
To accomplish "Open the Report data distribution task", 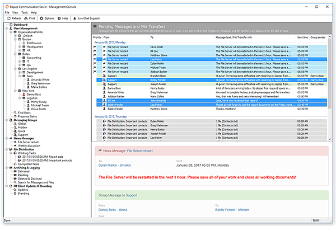I will tap(43, 157).
